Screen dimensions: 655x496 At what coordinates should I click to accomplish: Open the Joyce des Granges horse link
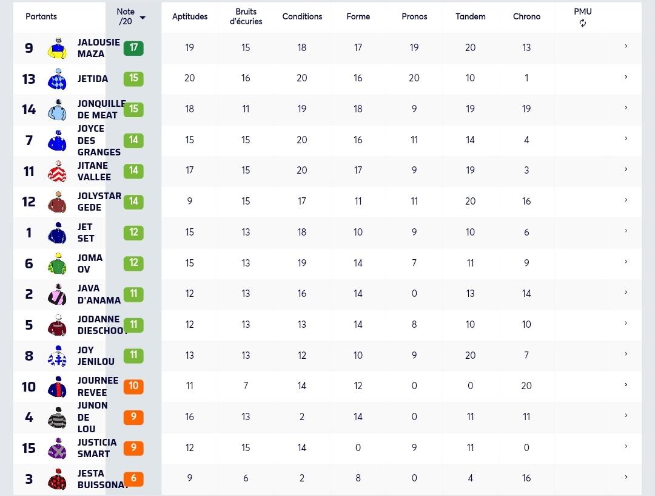click(99, 140)
